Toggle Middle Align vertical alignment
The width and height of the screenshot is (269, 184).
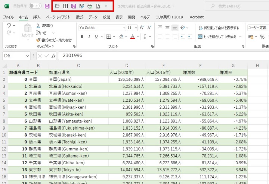click(167, 28)
